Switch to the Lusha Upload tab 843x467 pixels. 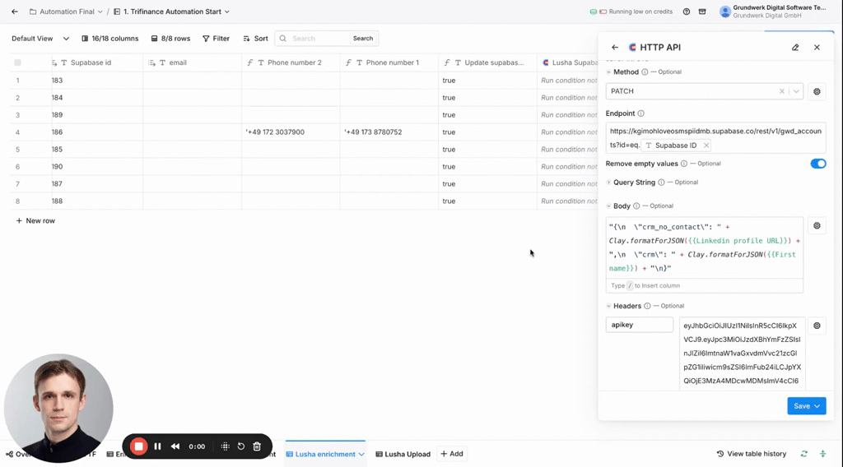coord(403,454)
